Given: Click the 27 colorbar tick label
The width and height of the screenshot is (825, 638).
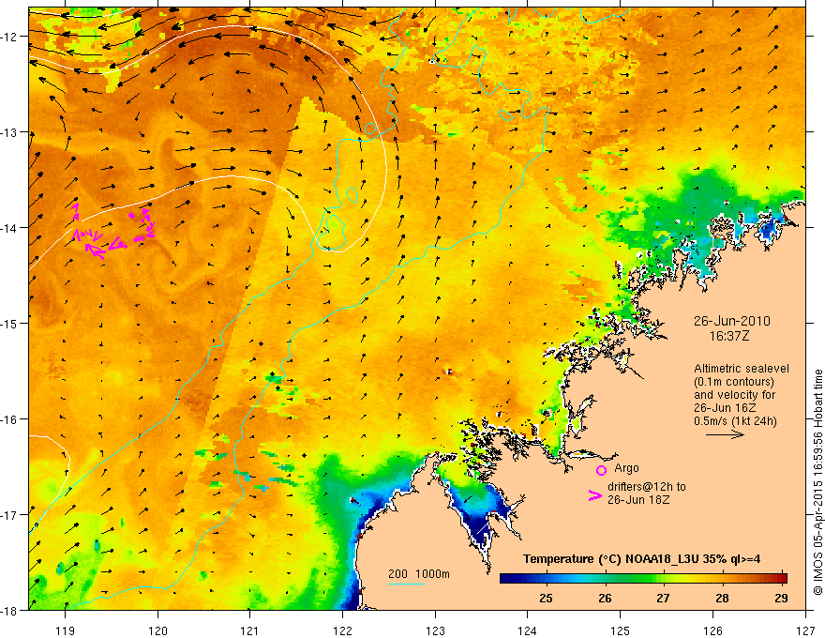Looking at the screenshot, I should point(663,598).
